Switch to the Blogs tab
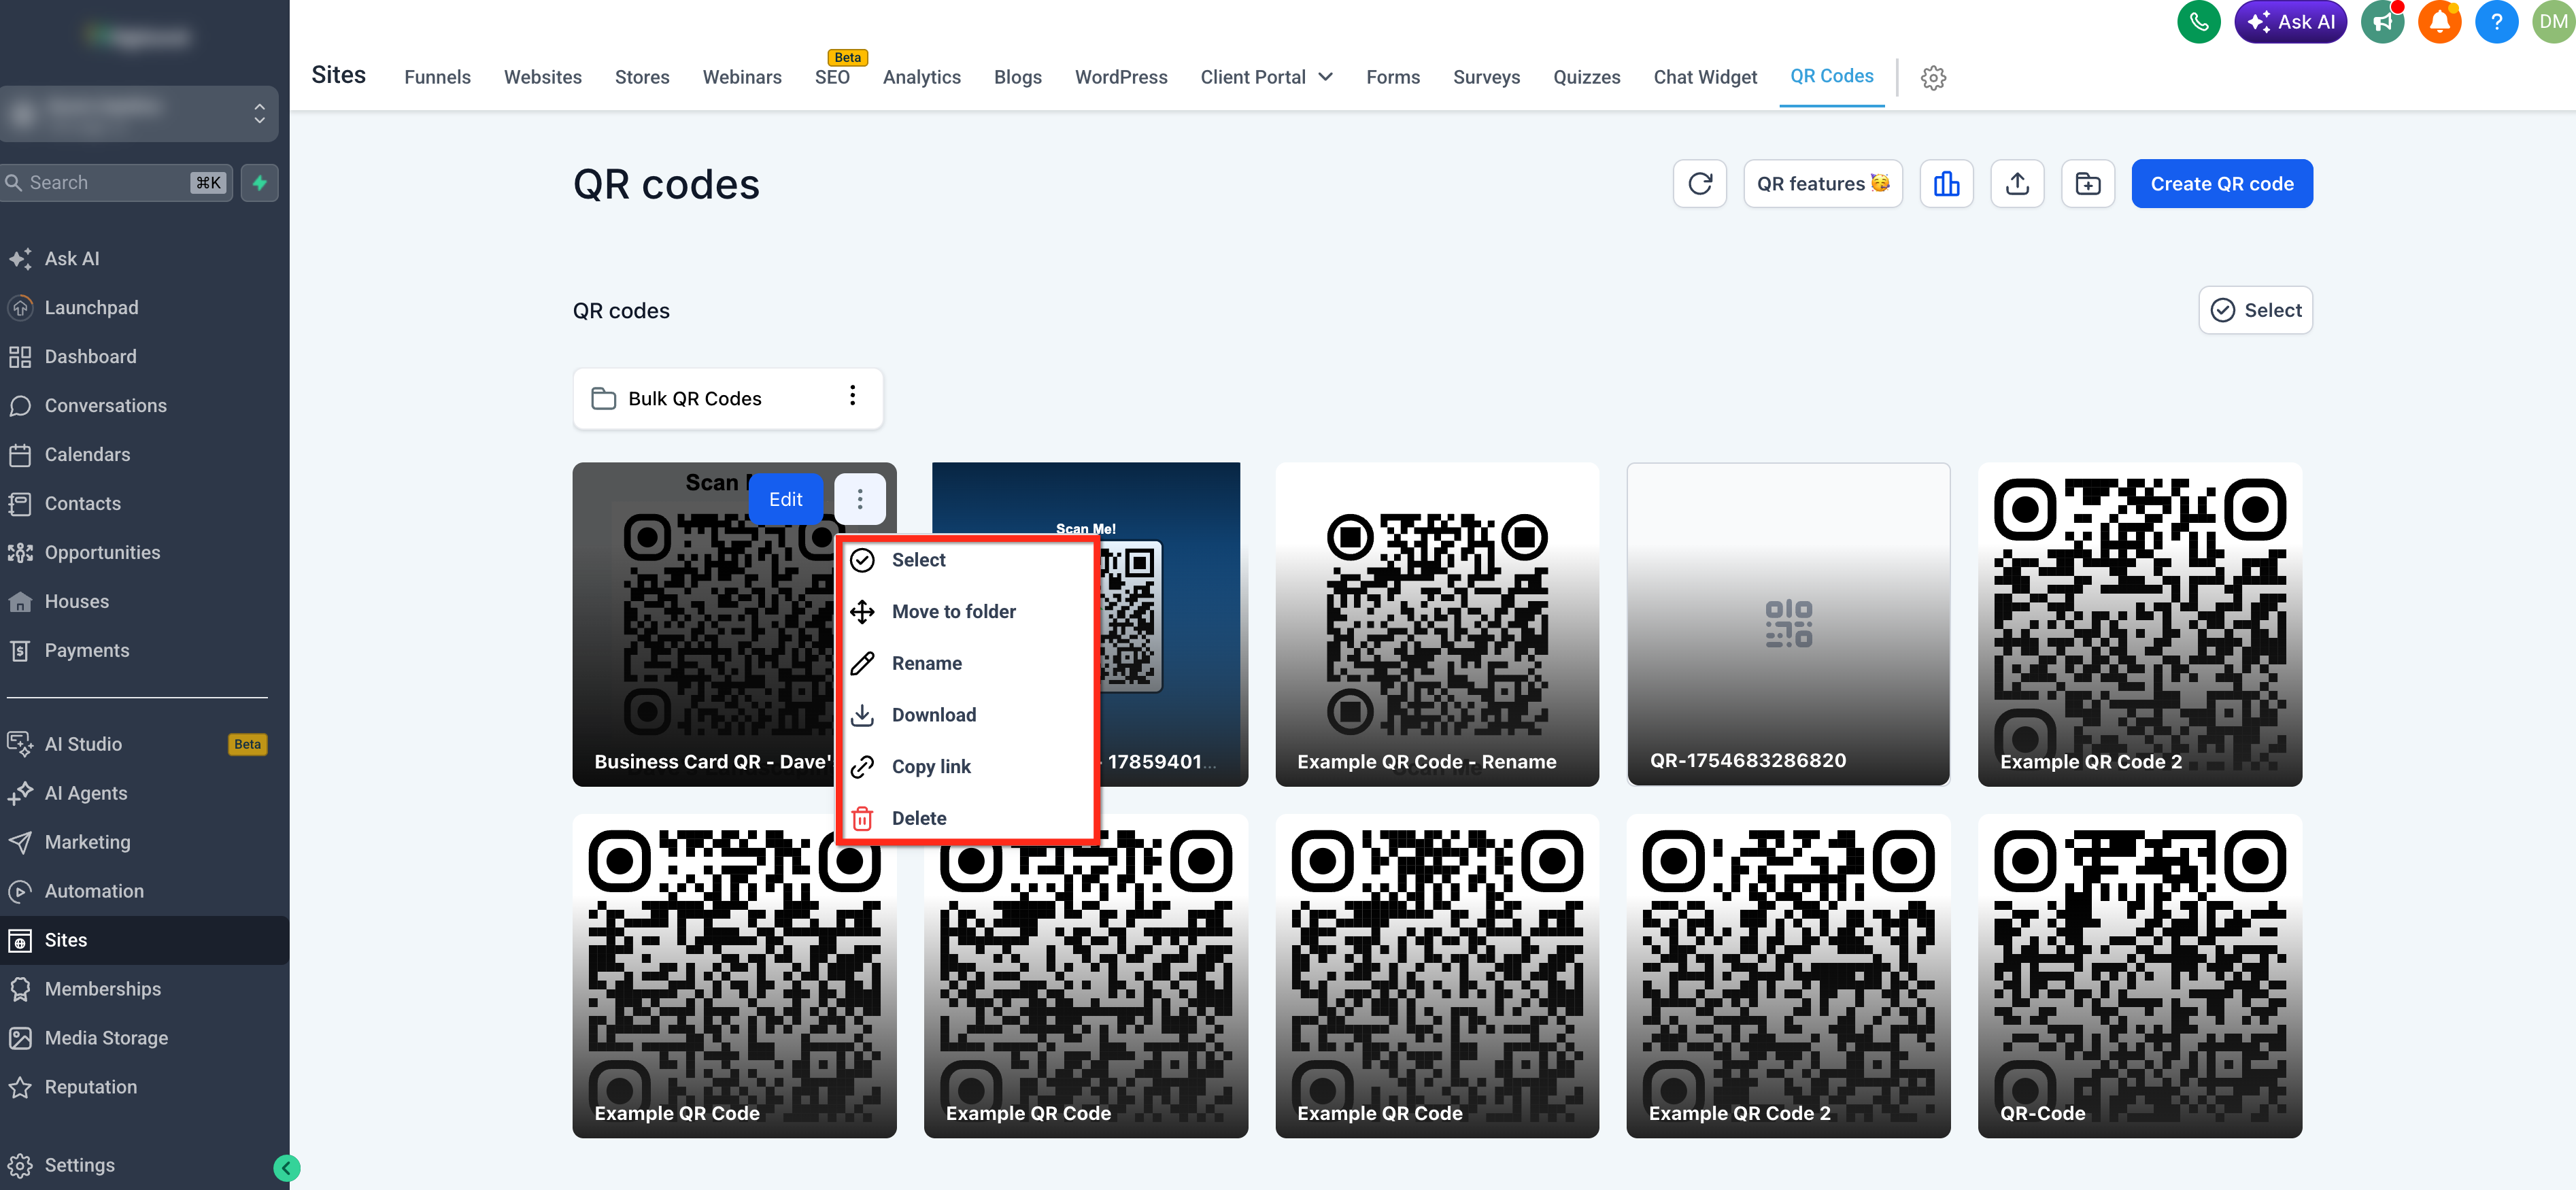The height and width of the screenshot is (1190, 2576). tap(1017, 77)
